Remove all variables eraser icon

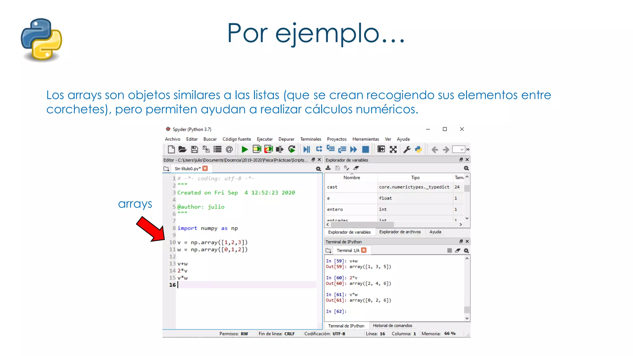(356, 168)
